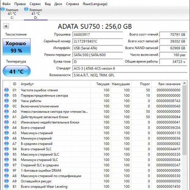Image resolution: width=190 pixels, height=190 pixels.
Task: Click status icon for Часы работы
Action: (7, 101)
